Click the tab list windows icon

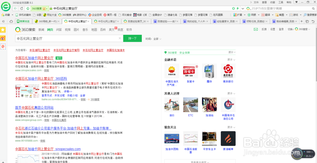coord(307,21)
